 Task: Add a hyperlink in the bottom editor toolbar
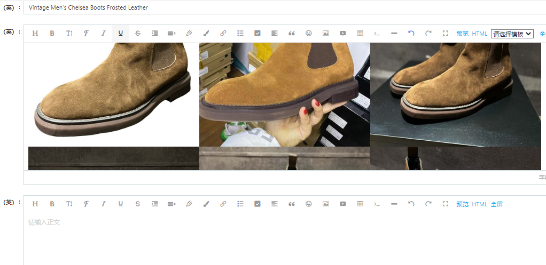(223, 204)
